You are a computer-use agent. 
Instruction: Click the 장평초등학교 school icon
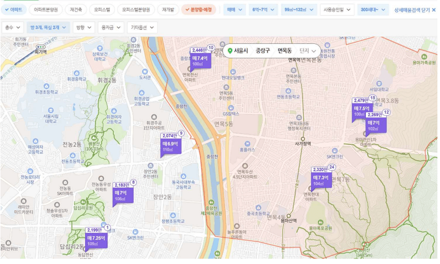[173, 215]
